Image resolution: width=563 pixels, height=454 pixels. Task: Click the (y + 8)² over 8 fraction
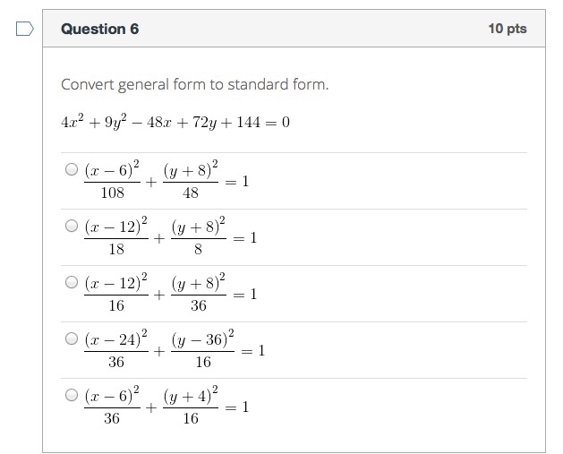pos(198,237)
